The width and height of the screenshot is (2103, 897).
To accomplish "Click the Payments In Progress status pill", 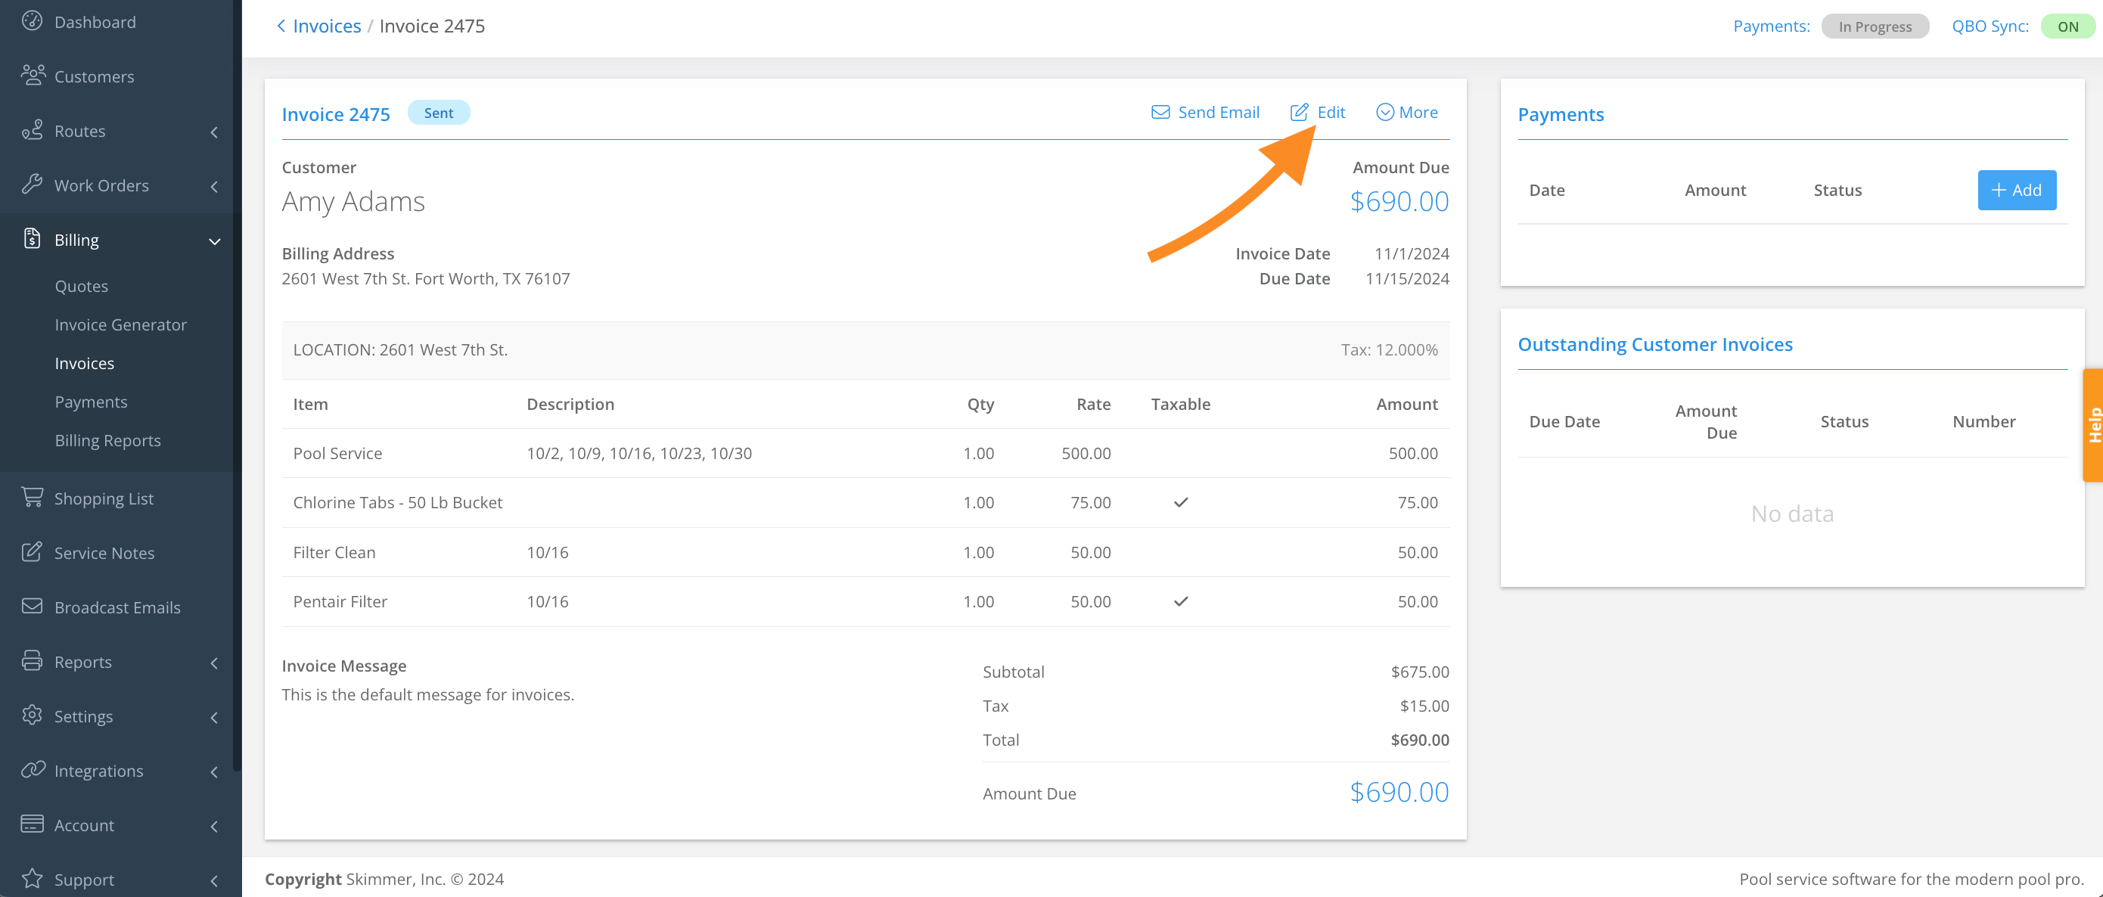I will (x=1875, y=26).
